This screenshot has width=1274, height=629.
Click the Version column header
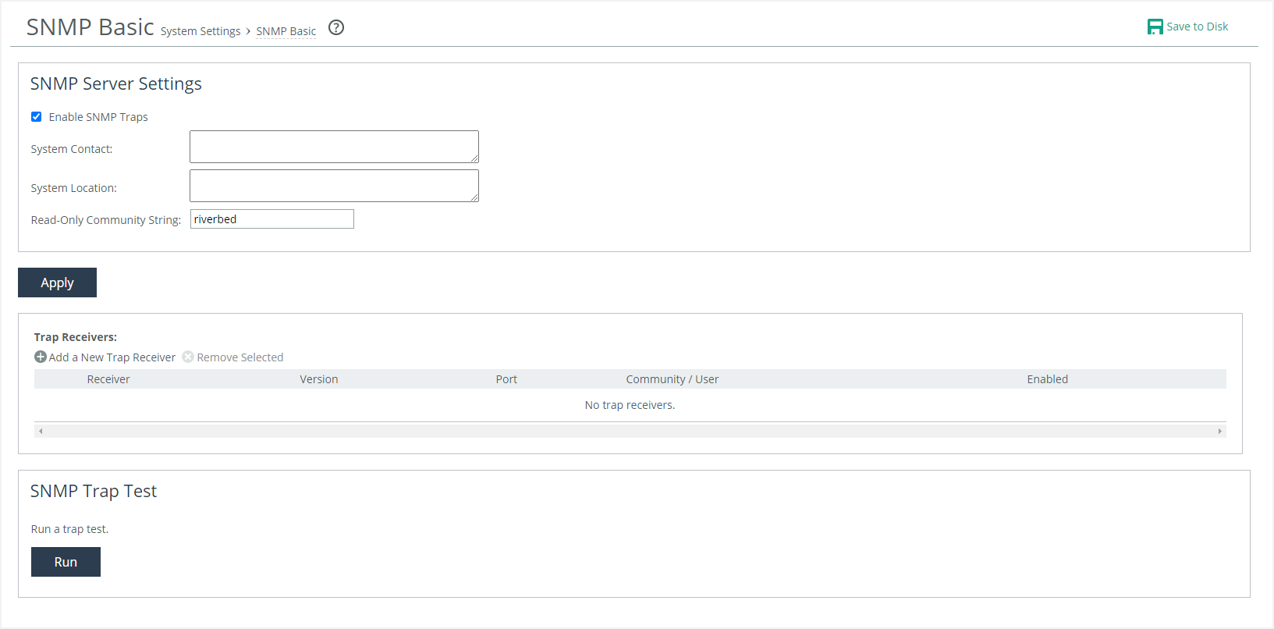pyautogui.click(x=319, y=379)
